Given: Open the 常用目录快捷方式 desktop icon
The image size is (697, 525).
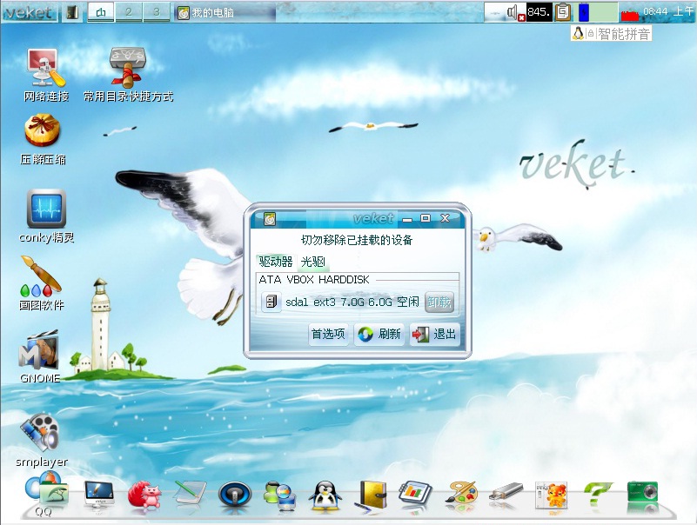Looking at the screenshot, I should click(x=128, y=76).
